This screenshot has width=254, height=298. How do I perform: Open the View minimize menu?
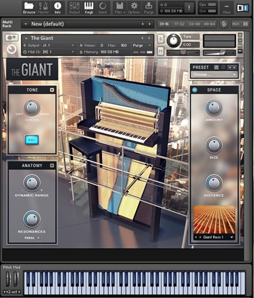(227, 8)
